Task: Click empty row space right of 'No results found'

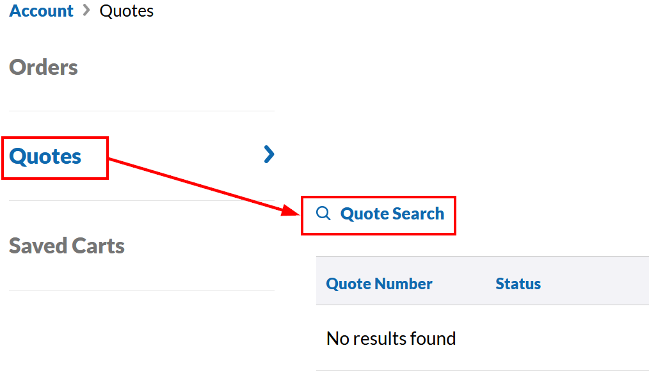Action: coord(550,338)
